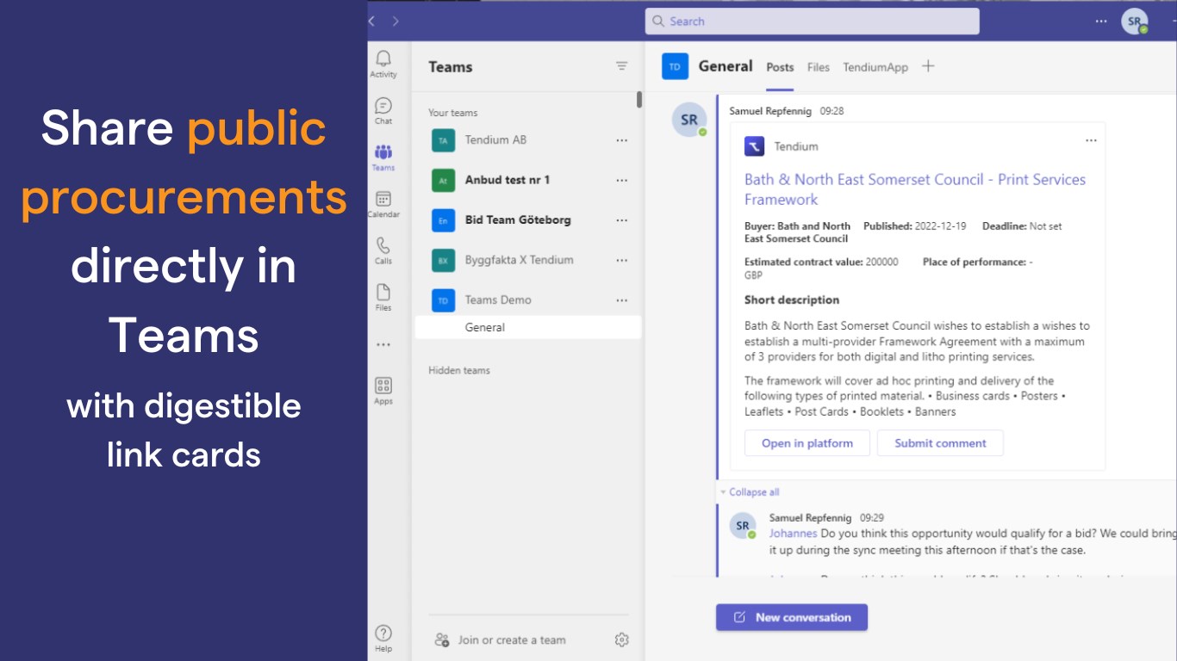Click the Short description heading
1177x661 pixels.
[792, 300]
